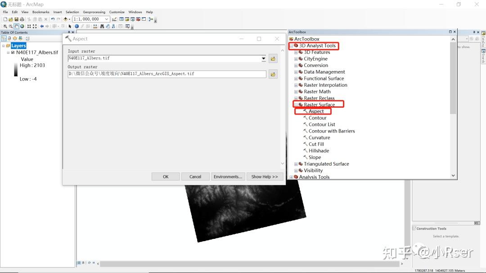Open Environments settings button
The height and width of the screenshot is (273, 486).
coord(228,176)
